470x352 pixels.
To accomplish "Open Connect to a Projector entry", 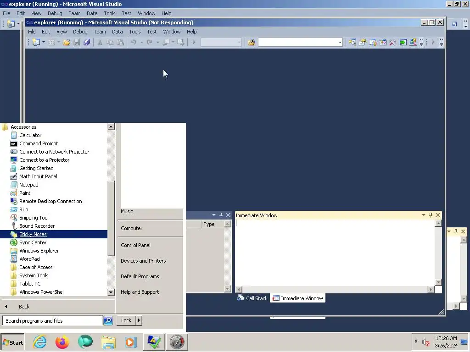I will point(44,160).
